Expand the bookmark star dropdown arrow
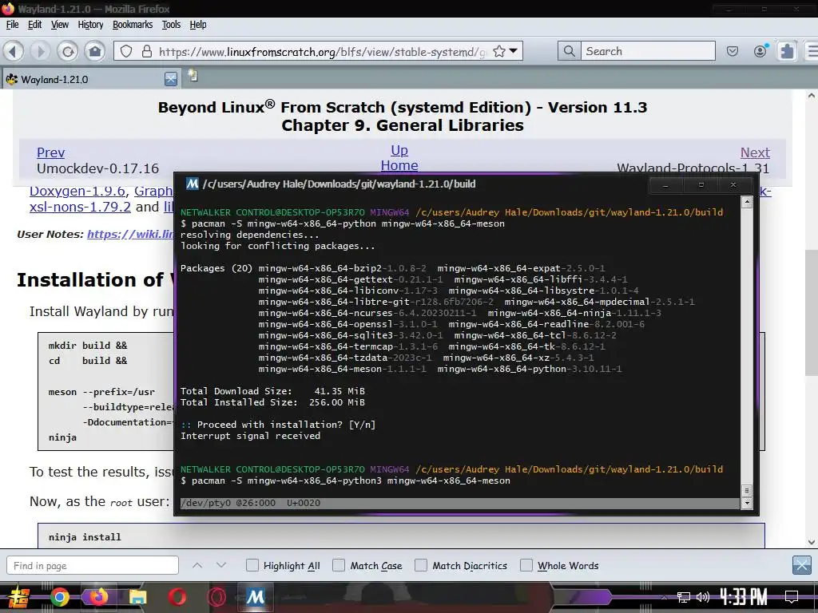Image resolution: width=818 pixels, height=613 pixels. tap(514, 51)
